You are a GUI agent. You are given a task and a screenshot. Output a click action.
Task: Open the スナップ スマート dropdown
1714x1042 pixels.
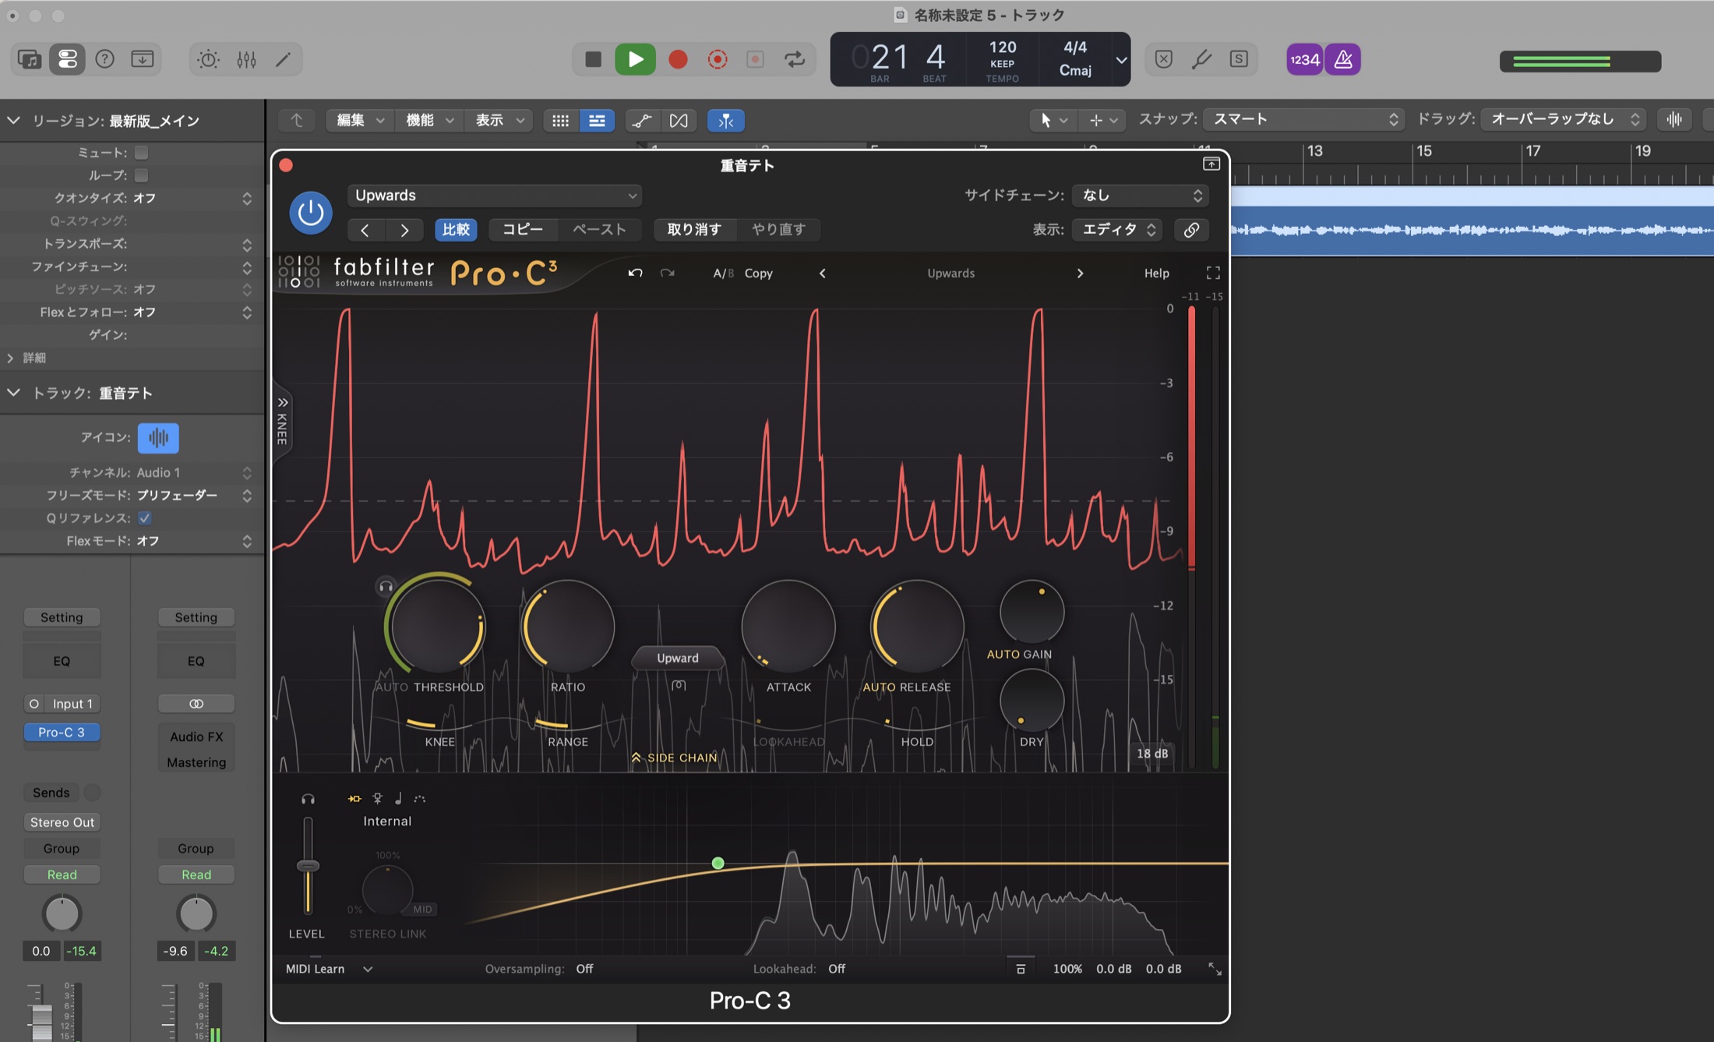point(1303,119)
